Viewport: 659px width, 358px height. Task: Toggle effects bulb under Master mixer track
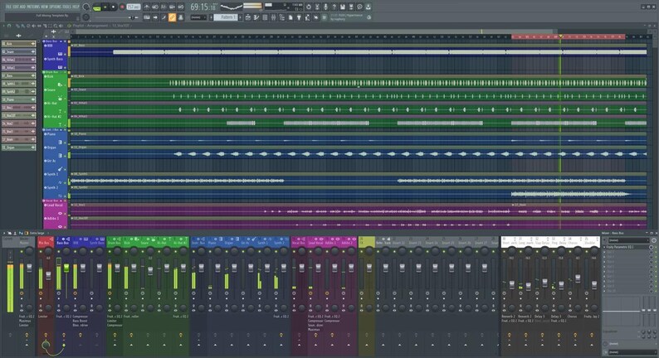click(x=27, y=336)
